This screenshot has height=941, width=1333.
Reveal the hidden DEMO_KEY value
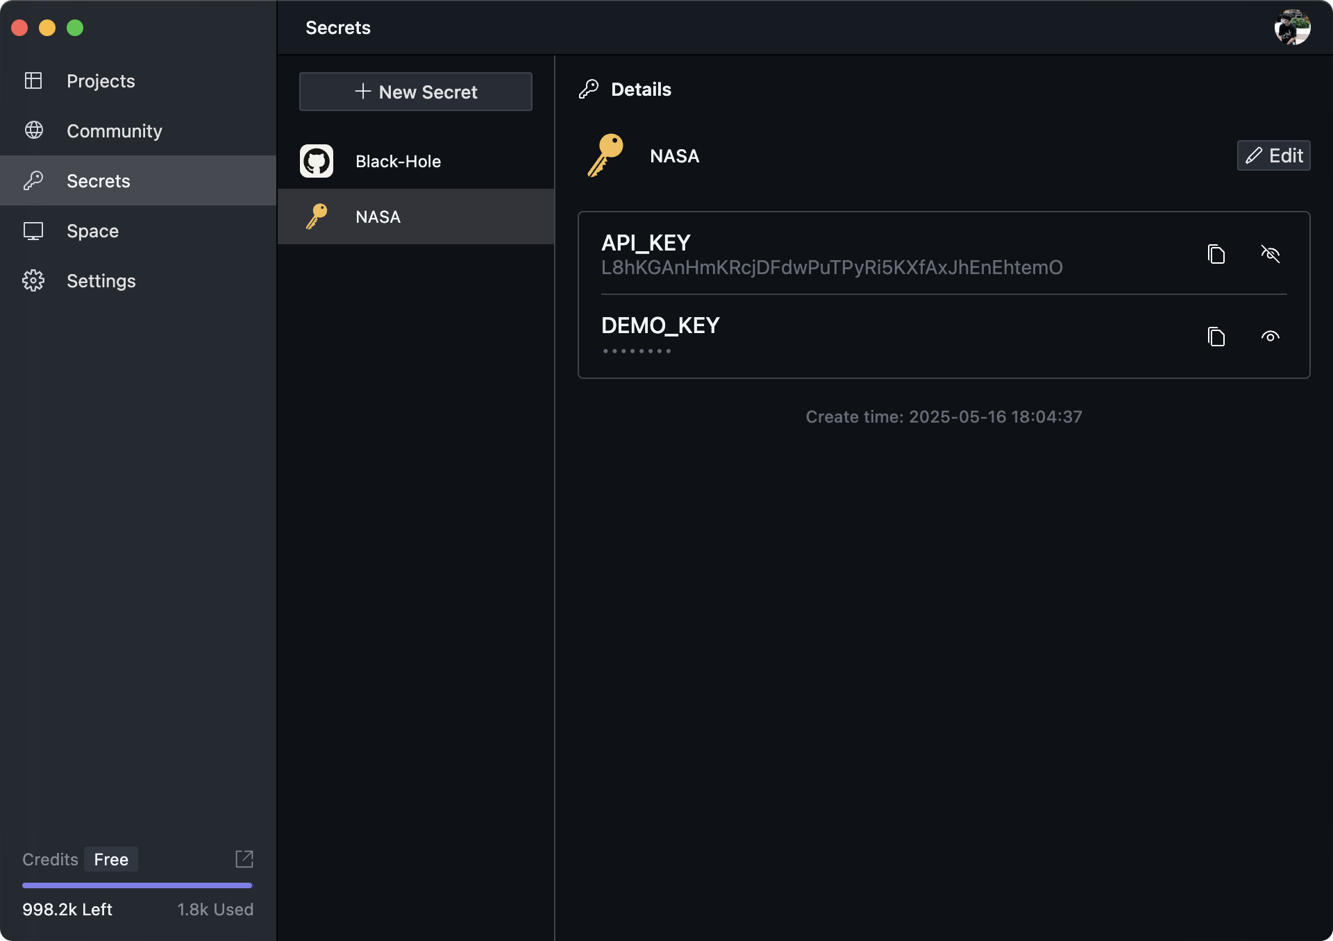(x=1270, y=337)
